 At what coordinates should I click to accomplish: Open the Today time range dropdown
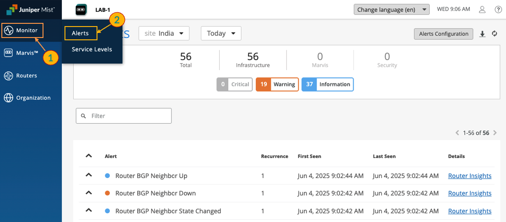click(221, 33)
